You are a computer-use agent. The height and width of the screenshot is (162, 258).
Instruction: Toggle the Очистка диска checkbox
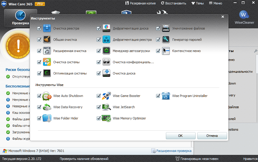pos(99,73)
